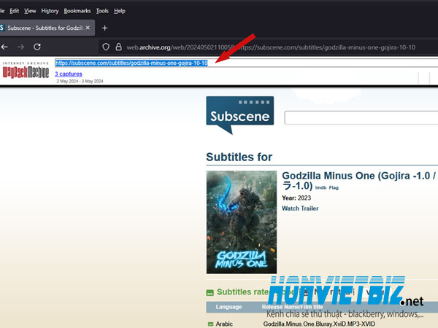Open the 3 captures link
438x328 pixels.
tap(69, 74)
